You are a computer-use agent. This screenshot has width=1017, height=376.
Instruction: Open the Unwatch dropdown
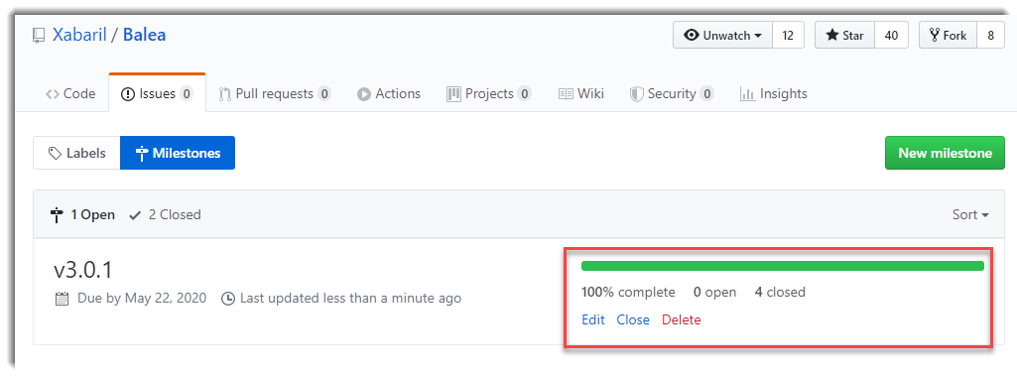[722, 36]
